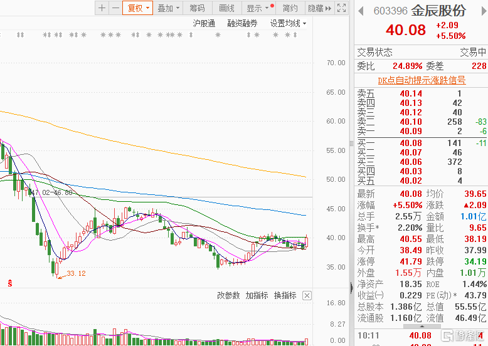The image size is (488, 346).
Task: Zoom out chart with minus button
Action: pyautogui.click(x=115, y=8)
